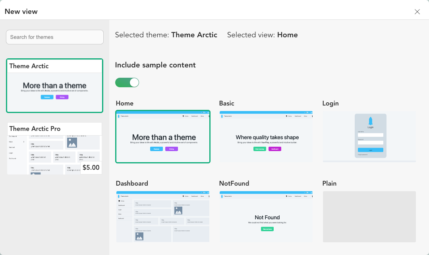Click the image icon in Theme Arctic Pro preview

(x=72, y=142)
